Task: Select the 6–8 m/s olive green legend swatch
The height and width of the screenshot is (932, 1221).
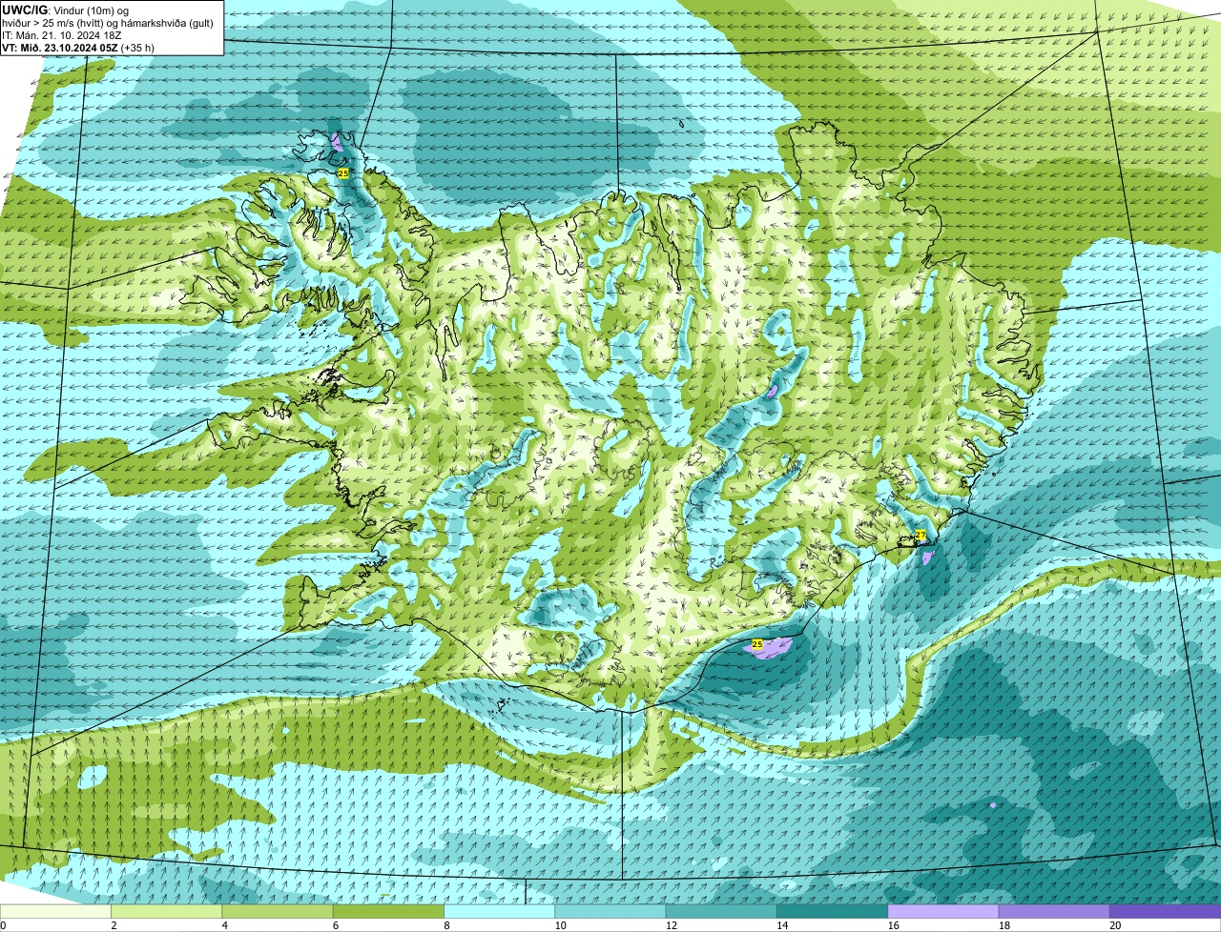Action: click(x=388, y=911)
